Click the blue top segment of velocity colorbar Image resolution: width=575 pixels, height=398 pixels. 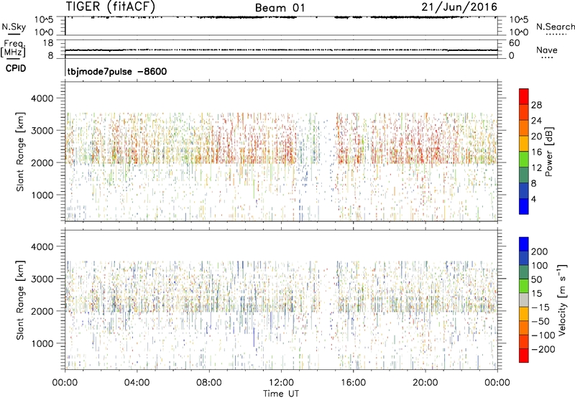524,244
